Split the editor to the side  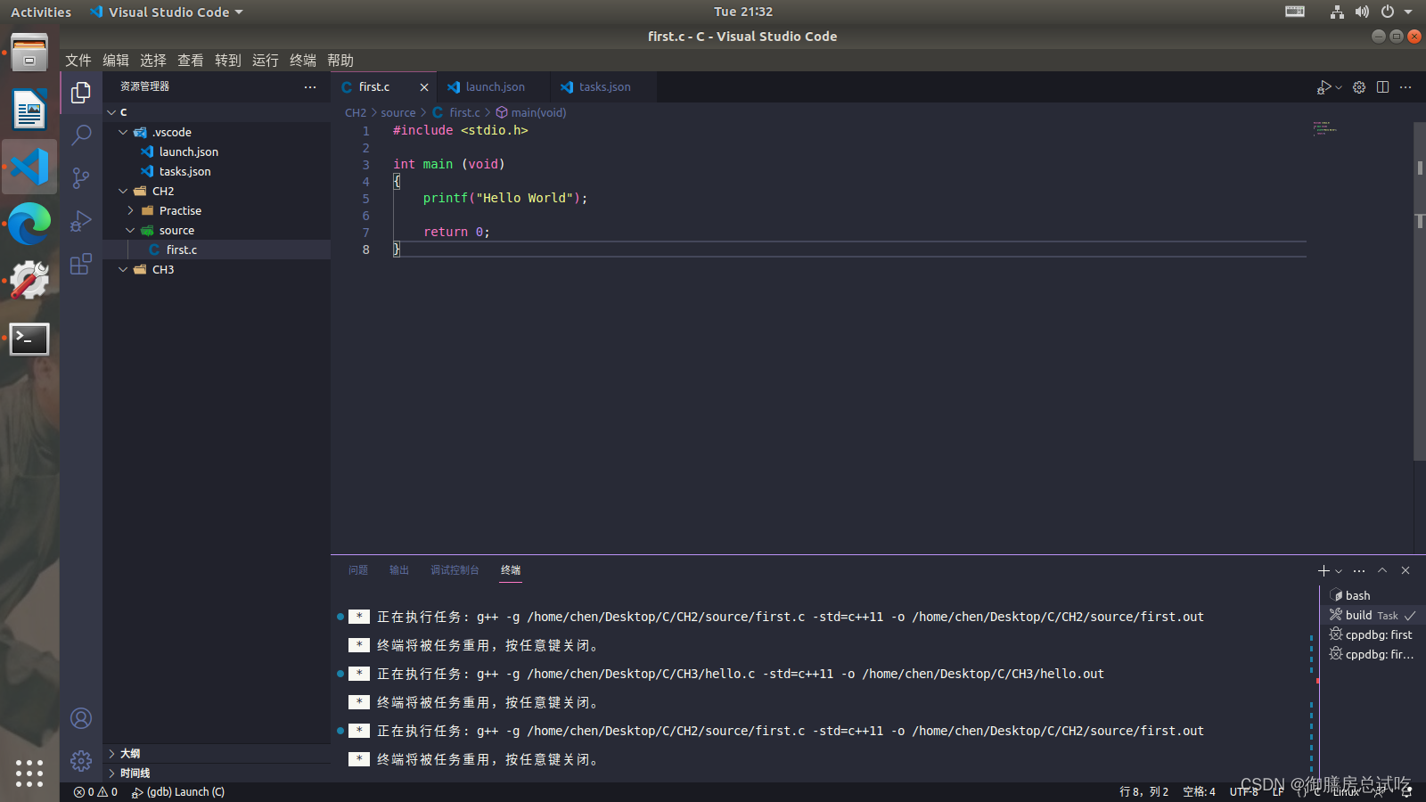click(1382, 86)
